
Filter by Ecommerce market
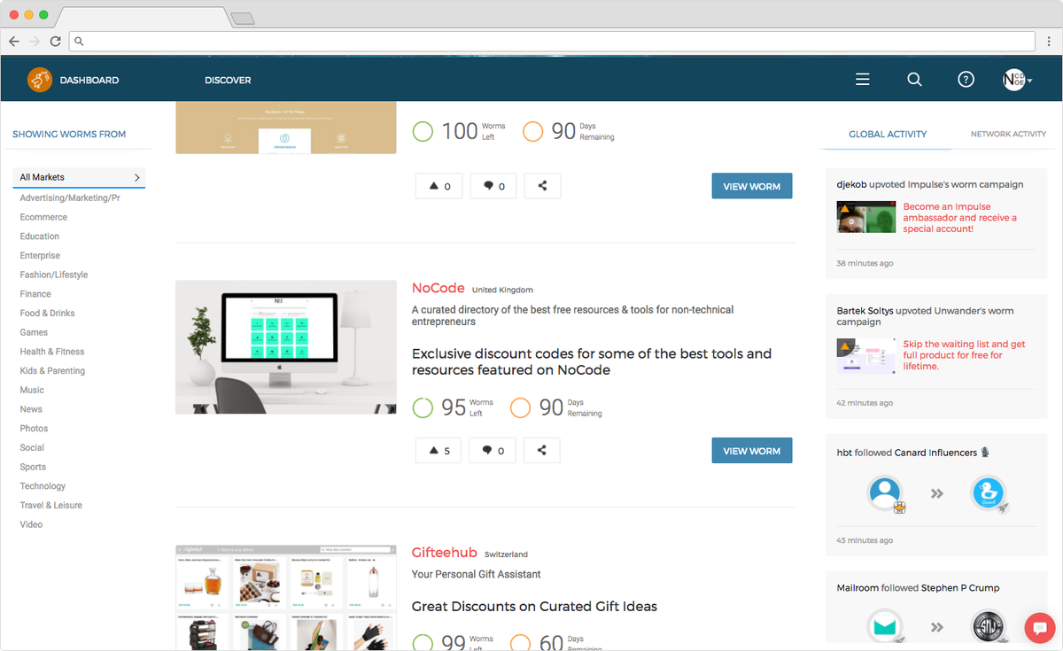tap(43, 217)
